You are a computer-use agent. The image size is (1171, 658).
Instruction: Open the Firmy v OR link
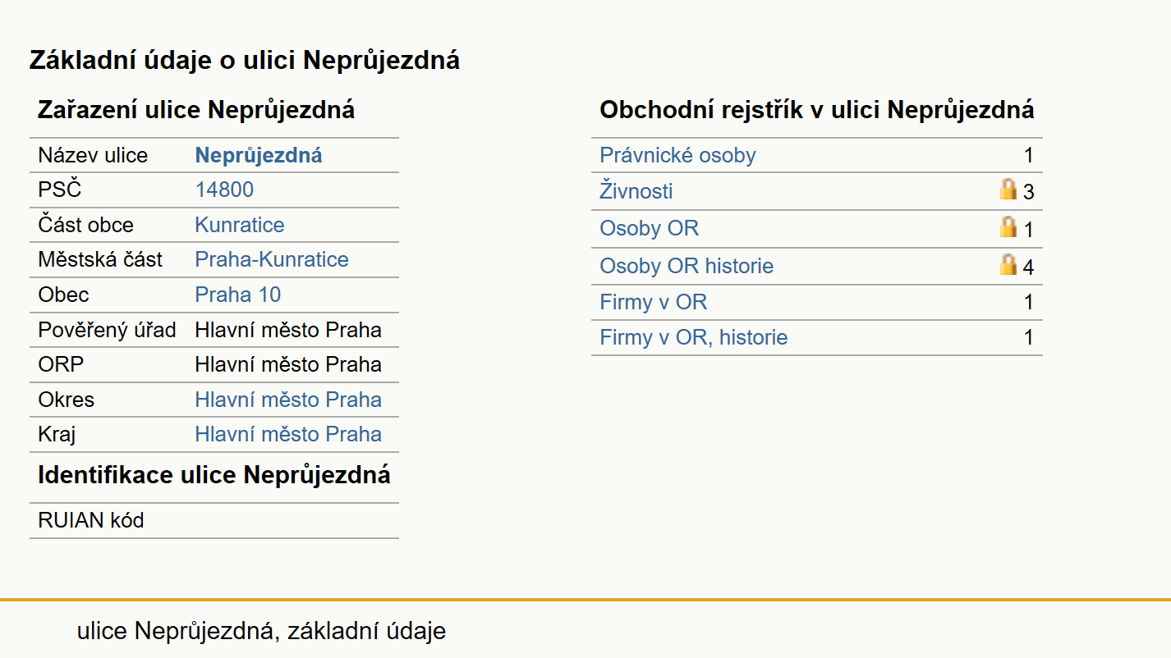pos(654,303)
